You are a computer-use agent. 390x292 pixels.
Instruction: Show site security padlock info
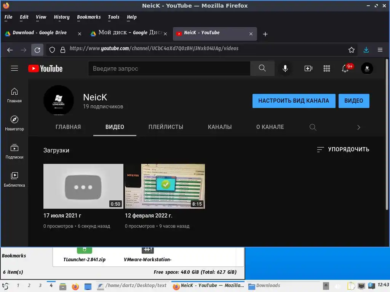coord(63,50)
